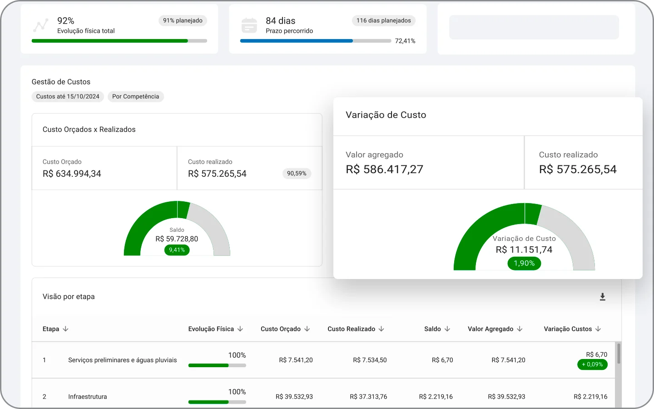Sort by Etapa column arrow
654x409 pixels.
66,329
